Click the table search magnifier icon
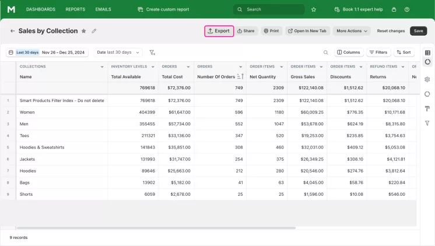Image resolution: width=435 pixels, height=246 pixels. pyautogui.click(x=326, y=52)
